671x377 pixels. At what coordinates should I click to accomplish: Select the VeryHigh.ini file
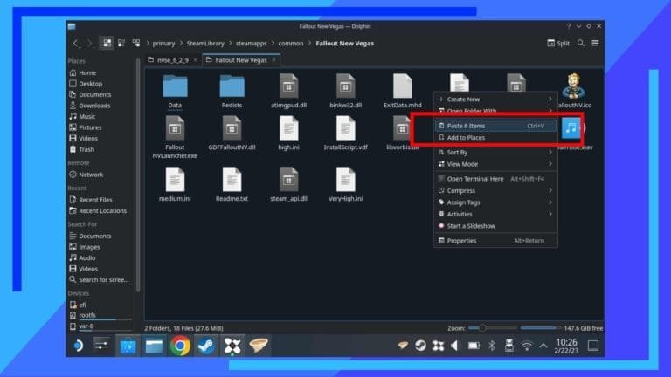(x=345, y=184)
